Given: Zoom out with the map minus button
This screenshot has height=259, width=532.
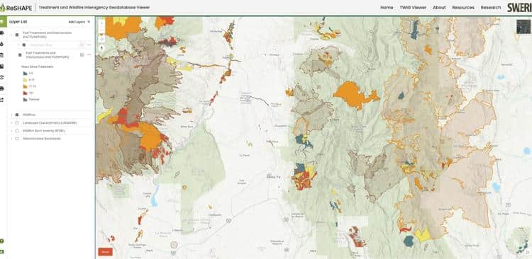Looking at the screenshot, I should point(101,30).
